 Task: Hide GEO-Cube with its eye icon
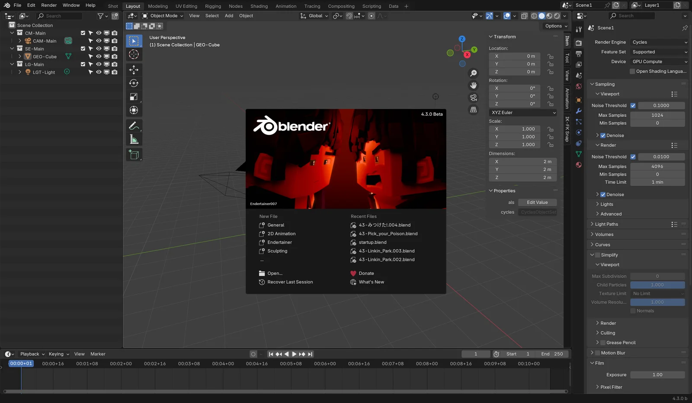(x=99, y=57)
